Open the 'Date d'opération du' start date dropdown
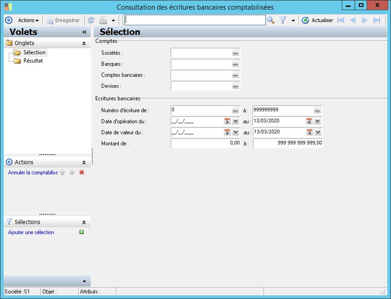Image resolution: width=391 pixels, height=299 pixels. tap(236, 121)
